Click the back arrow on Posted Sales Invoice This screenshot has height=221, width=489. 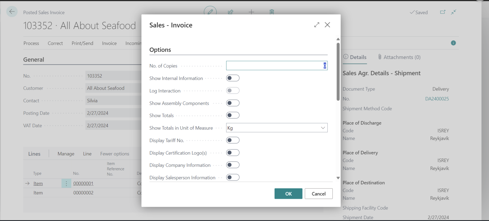[x=12, y=12]
